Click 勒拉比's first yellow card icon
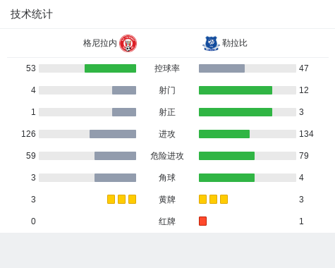The width and height of the screenshot is (335, 268). pos(202,199)
